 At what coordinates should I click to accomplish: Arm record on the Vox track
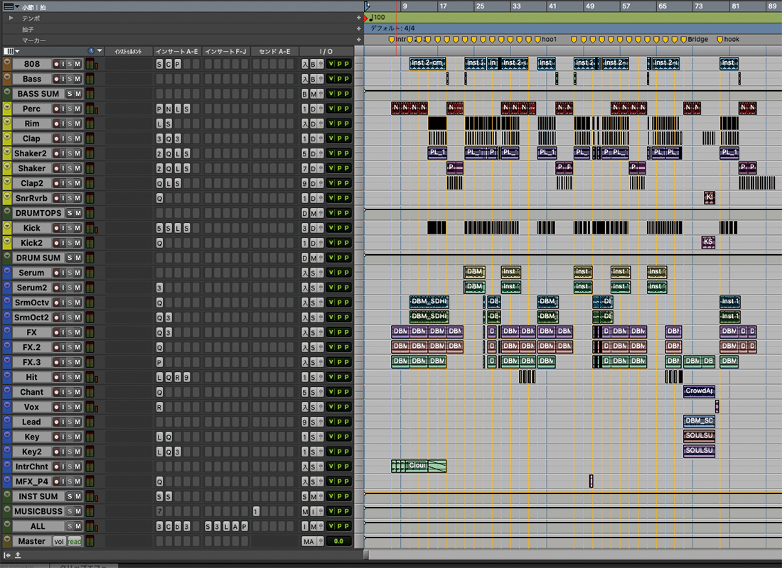click(x=56, y=407)
